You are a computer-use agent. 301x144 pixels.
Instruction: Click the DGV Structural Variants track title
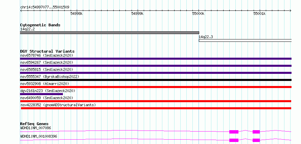click(x=47, y=51)
